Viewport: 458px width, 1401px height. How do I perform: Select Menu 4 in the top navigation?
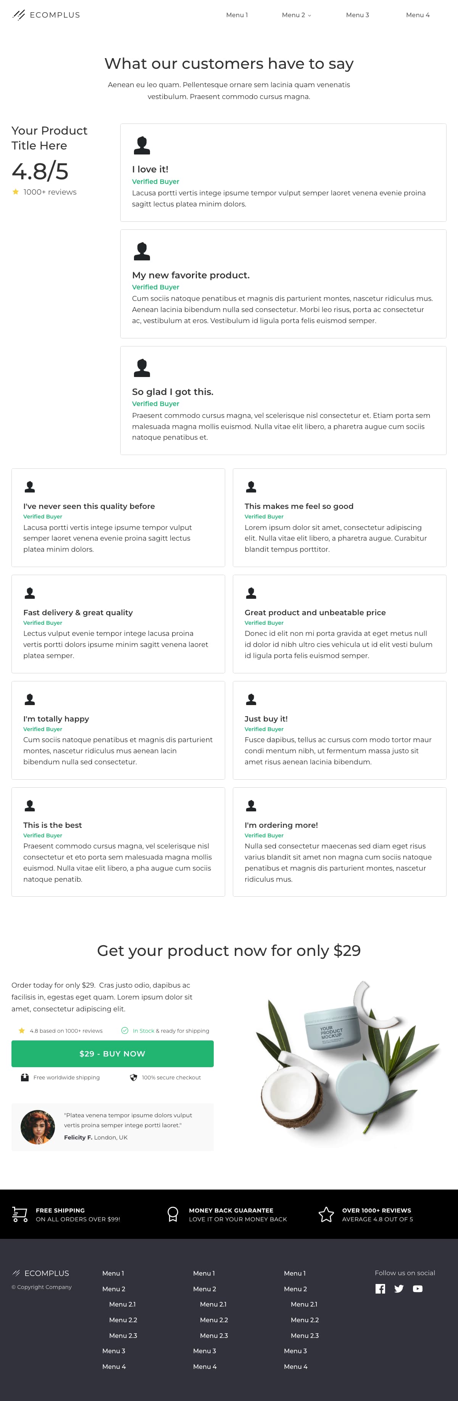[x=417, y=15]
